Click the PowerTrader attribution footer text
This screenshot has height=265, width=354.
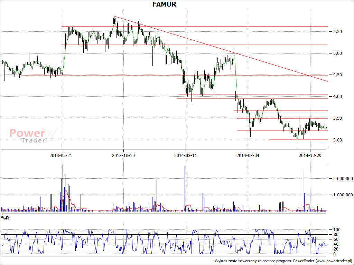pyautogui.click(x=283, y=261)
